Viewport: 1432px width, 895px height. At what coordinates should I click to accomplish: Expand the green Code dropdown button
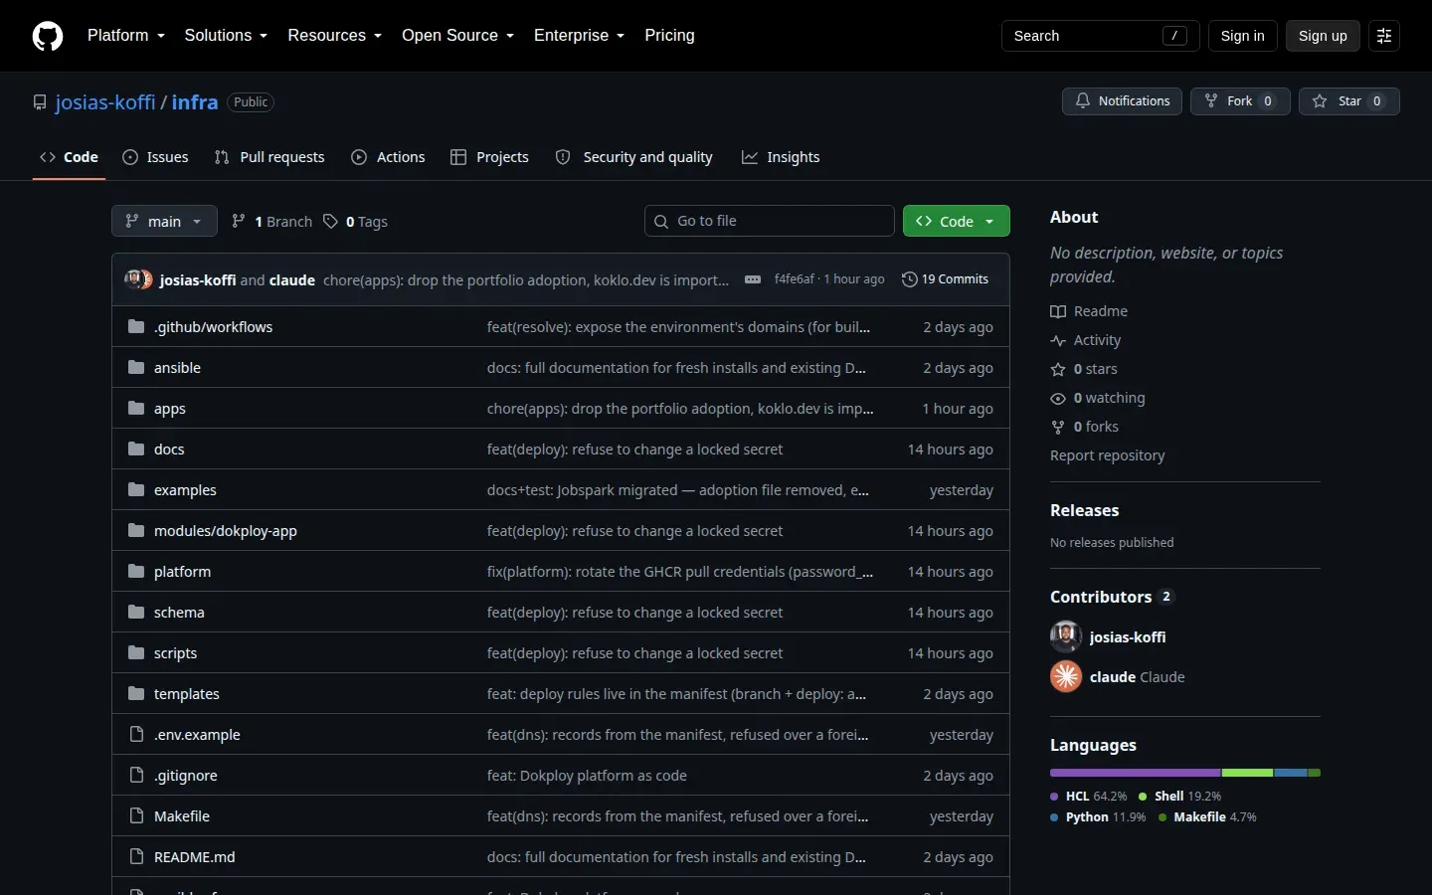pyautogui.click(x=957, y=221)
